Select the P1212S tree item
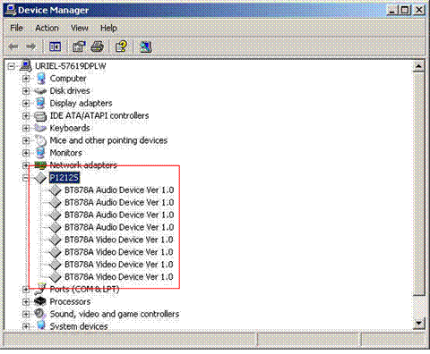The height and width of the screenshot is (354, 430). click(64, 178)
